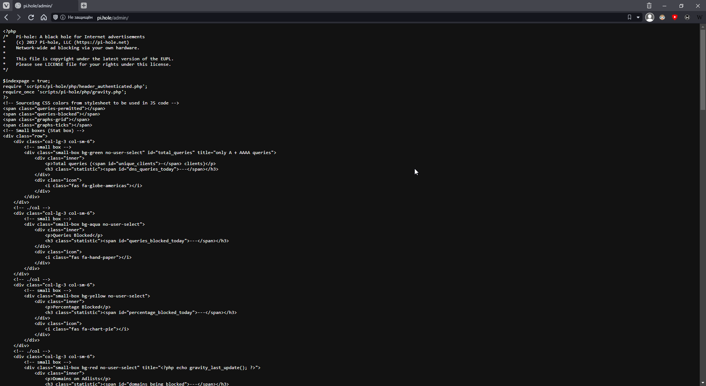706x386 pixels.
Task: Reload the current page
Action: pyautogui.click(x=31, y=17)
